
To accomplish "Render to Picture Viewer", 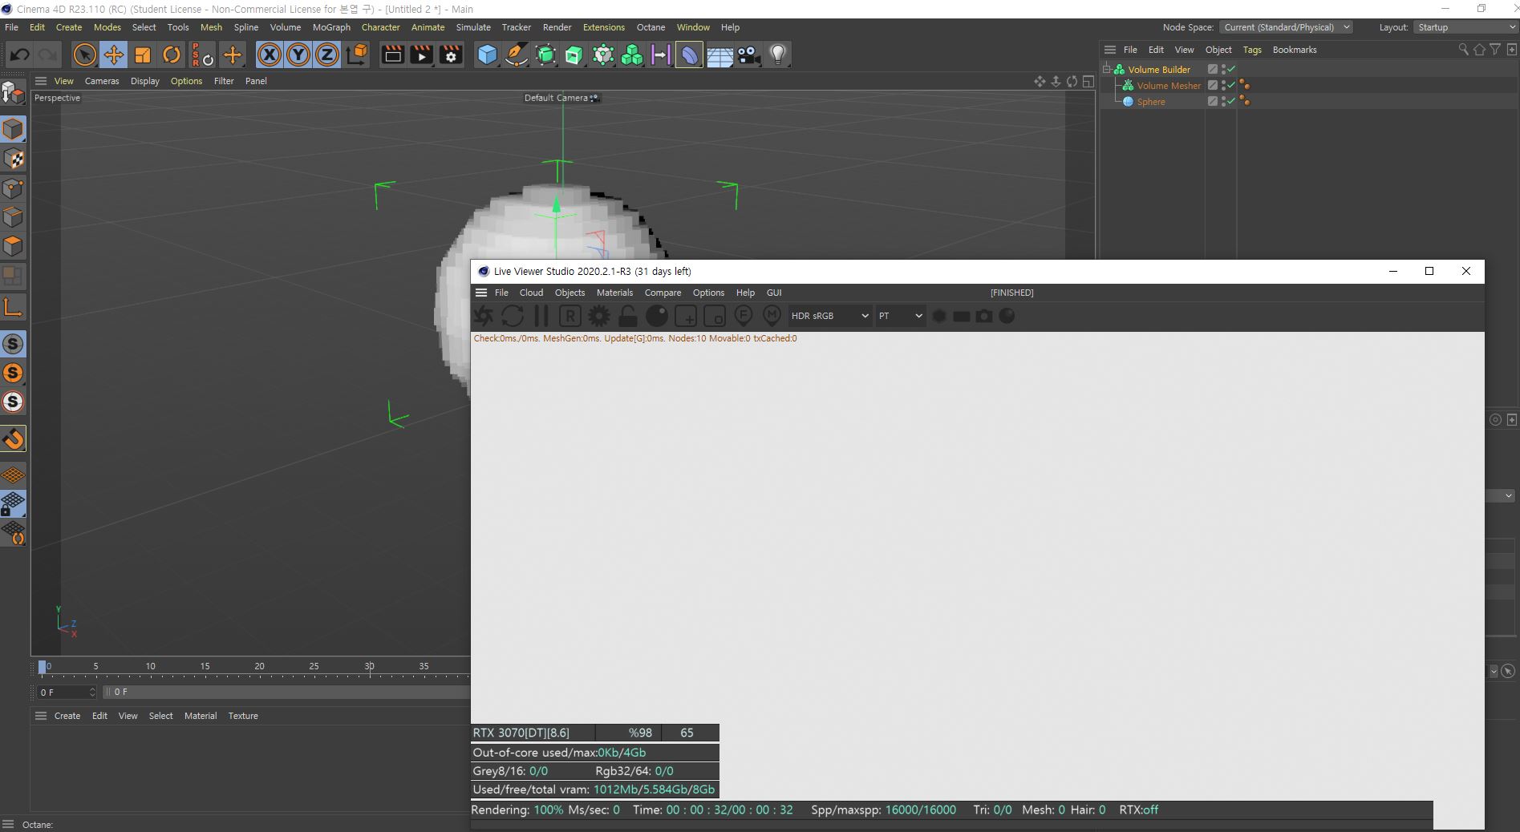I will point(421,55).
